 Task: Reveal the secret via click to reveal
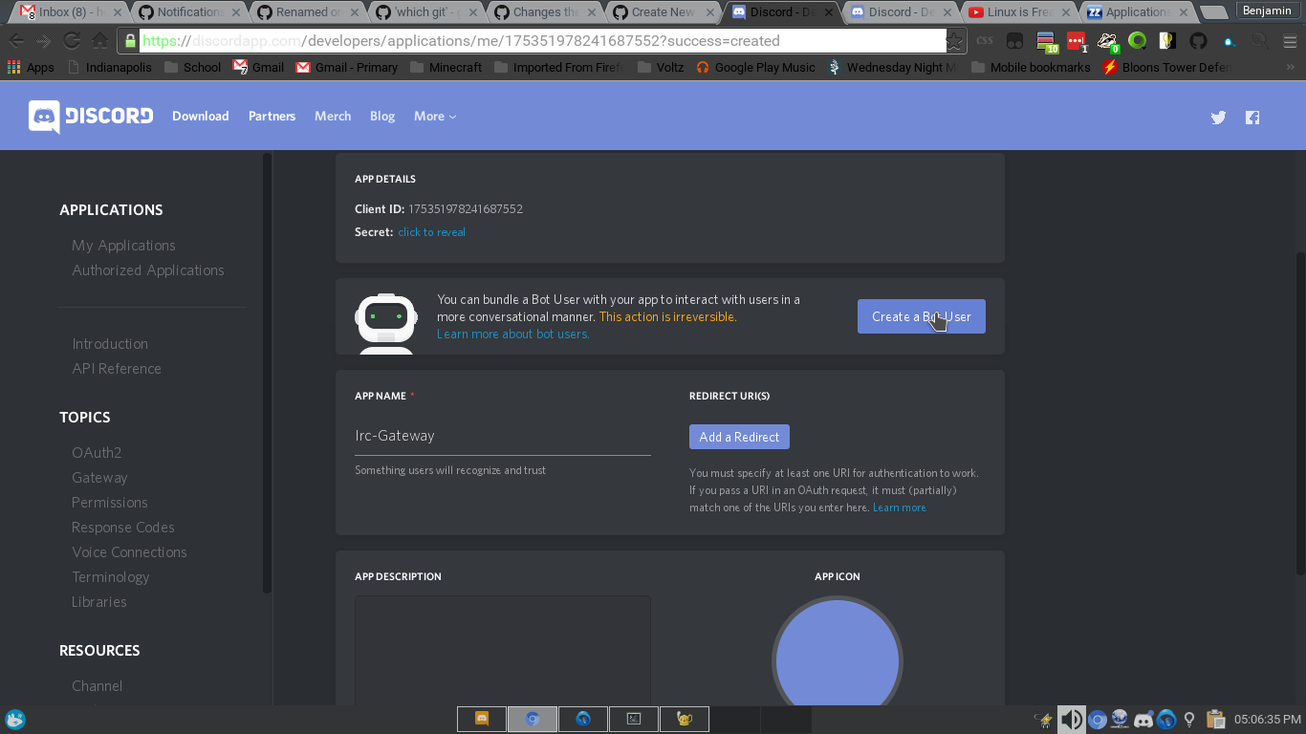(x=432, y=232)
